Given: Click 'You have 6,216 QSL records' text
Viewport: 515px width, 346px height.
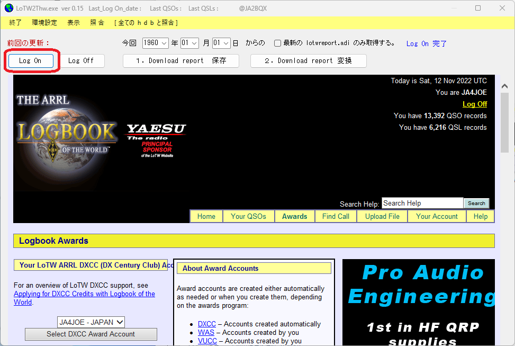Looking at the screenshot, I should point(442,128).
